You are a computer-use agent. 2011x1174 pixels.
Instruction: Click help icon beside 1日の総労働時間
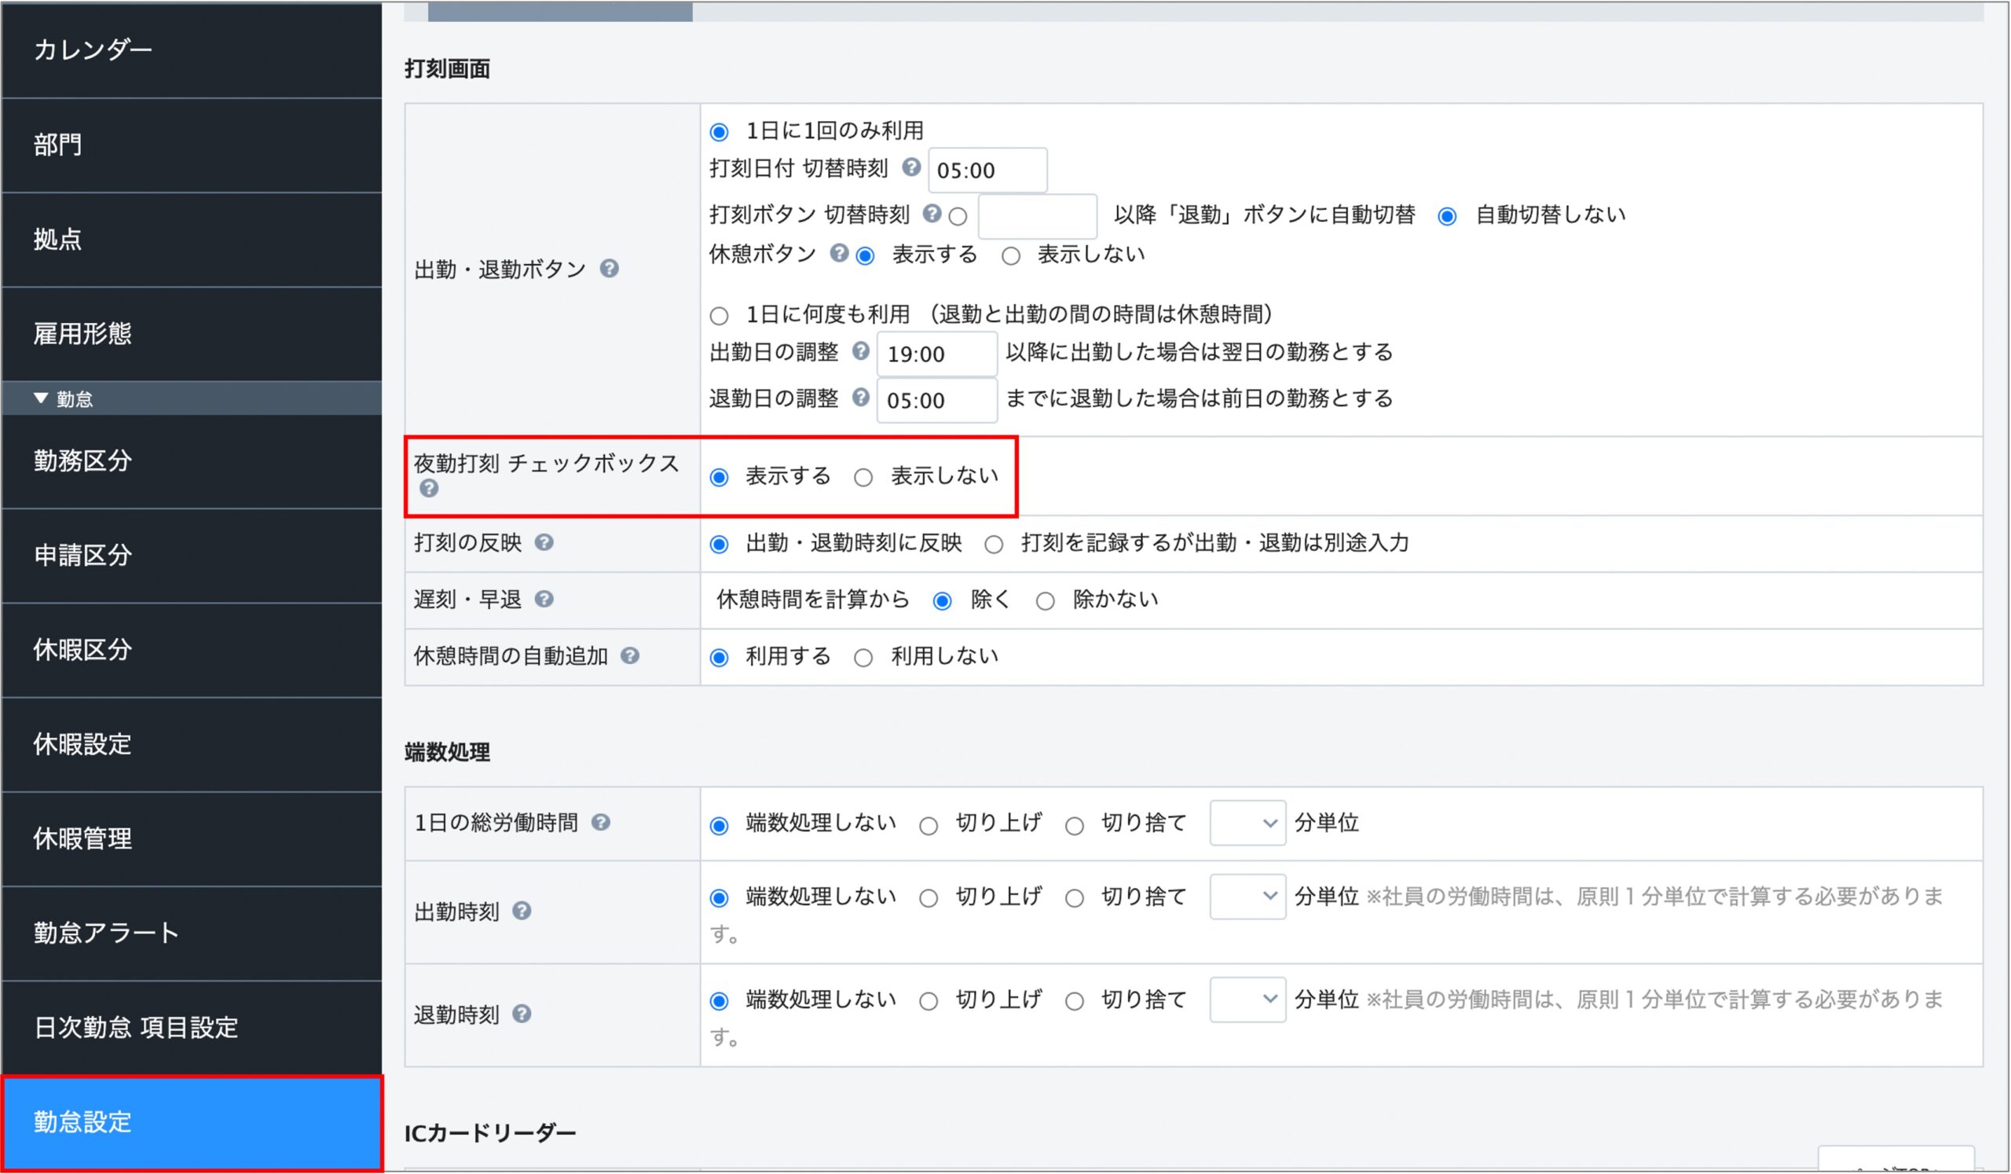click(601, 823)
